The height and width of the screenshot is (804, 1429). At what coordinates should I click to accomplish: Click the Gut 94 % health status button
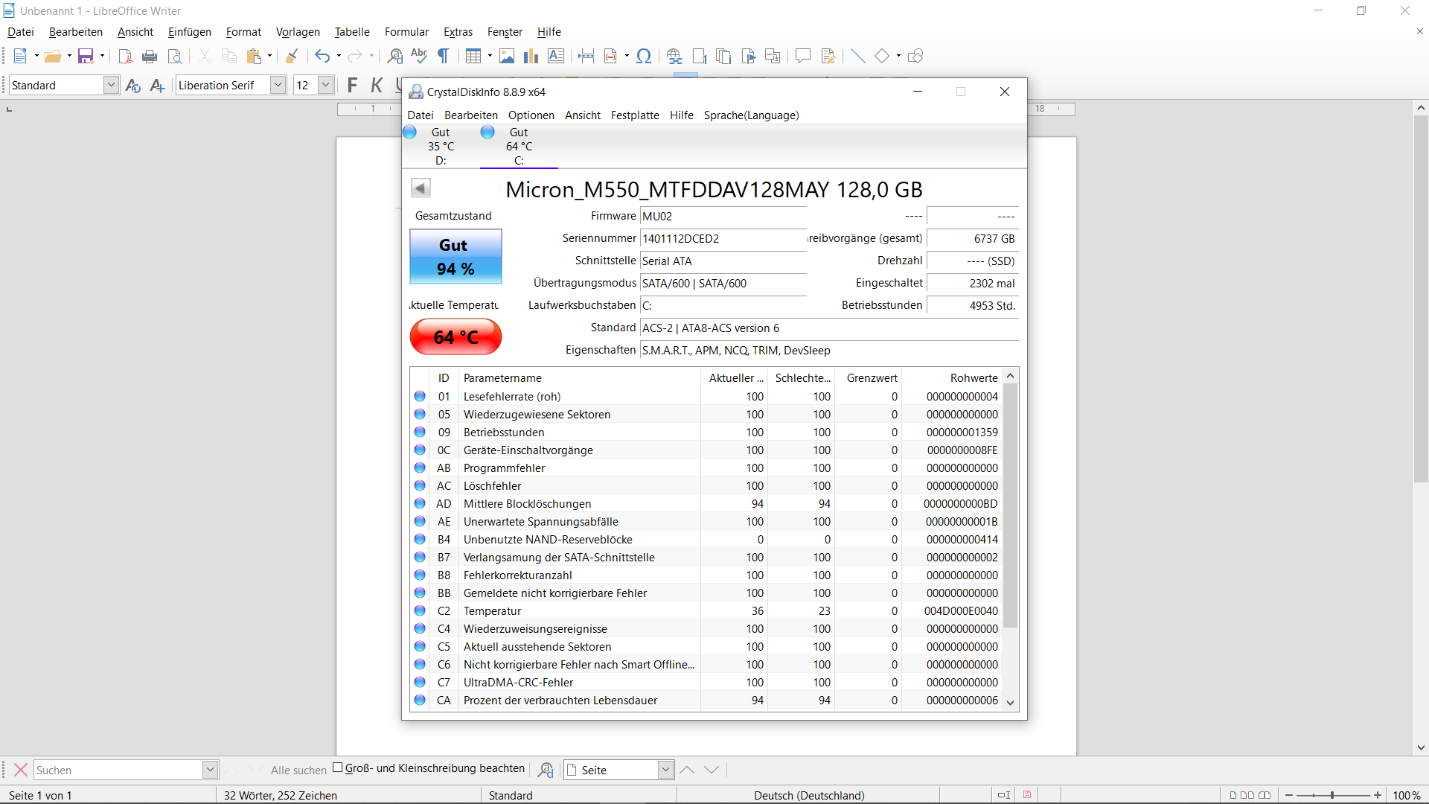pyautogui.click(x=455, y=257)
